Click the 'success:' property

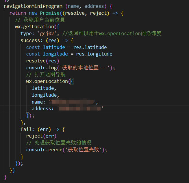click(31, 41)
